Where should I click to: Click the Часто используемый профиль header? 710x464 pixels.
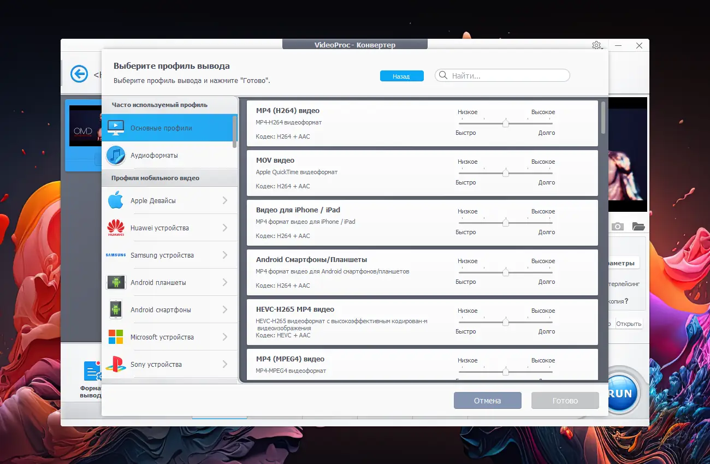(159, 105)
